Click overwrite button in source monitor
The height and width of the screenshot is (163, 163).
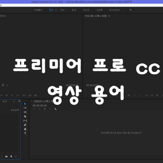point(30,95)
